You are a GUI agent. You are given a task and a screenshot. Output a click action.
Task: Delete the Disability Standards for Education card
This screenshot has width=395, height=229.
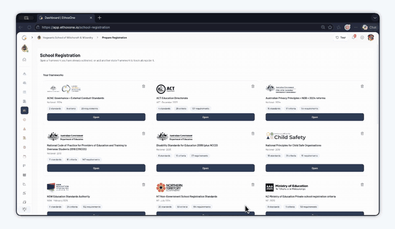click(x=253, y=134)
